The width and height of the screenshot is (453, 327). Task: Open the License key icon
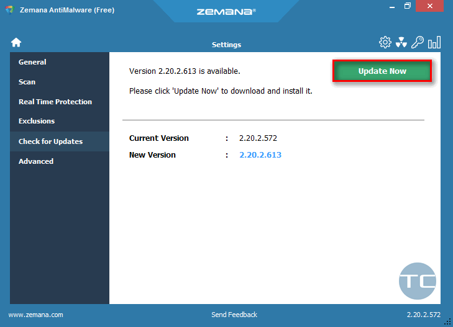click(x=418, y=42)
